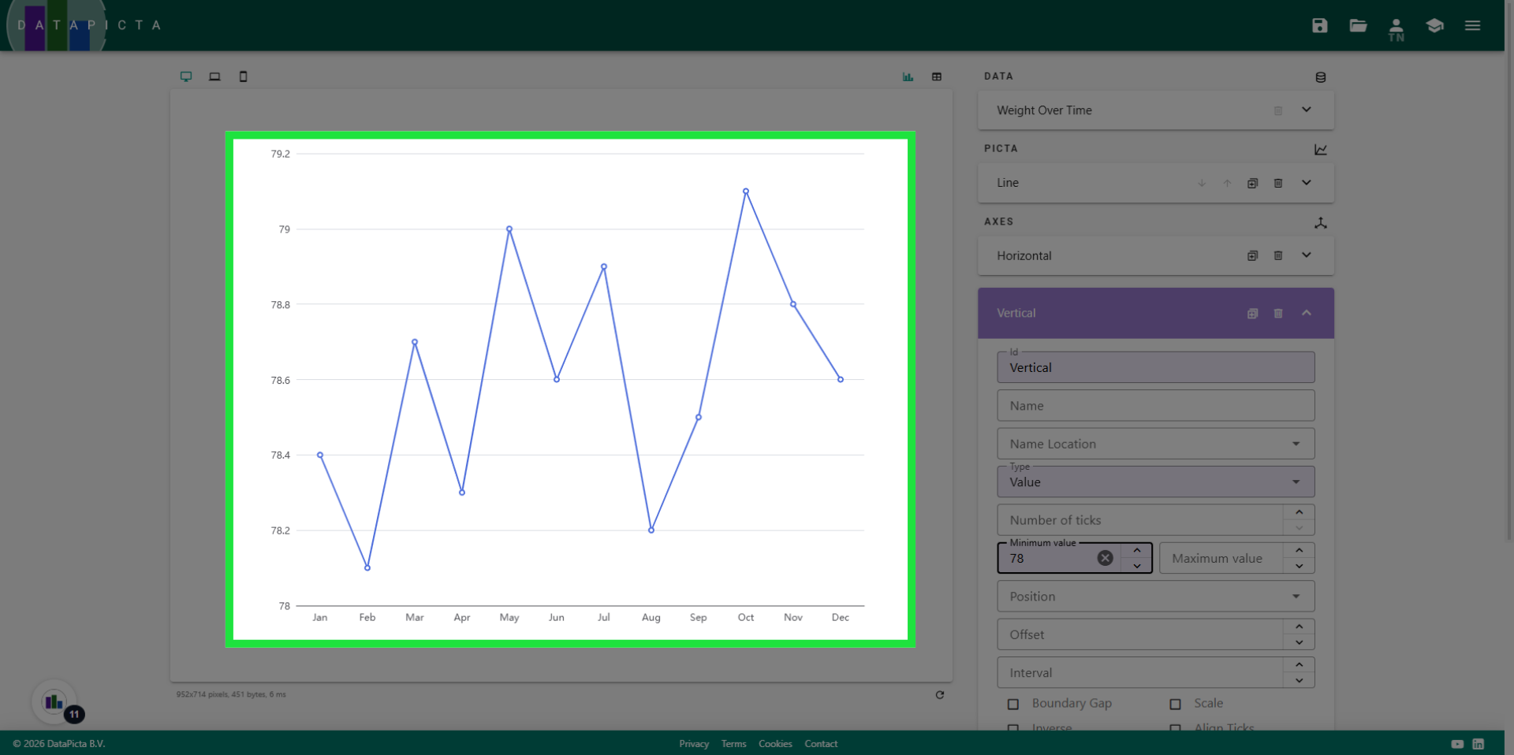Expand the Horizontal axis section
The width and height of the screenshot is (1514, 755).
point(1307,255)
